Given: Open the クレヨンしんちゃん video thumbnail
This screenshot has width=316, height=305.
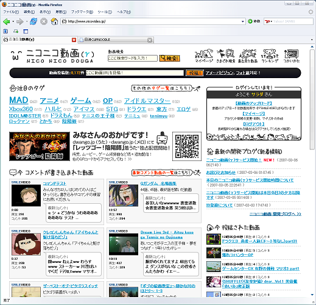Looking at the screenshot, I should click(x=26, y=245).
